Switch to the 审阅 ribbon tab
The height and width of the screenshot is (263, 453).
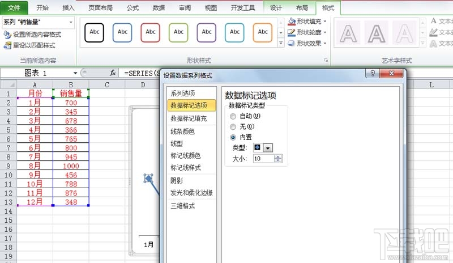(185, 8)
